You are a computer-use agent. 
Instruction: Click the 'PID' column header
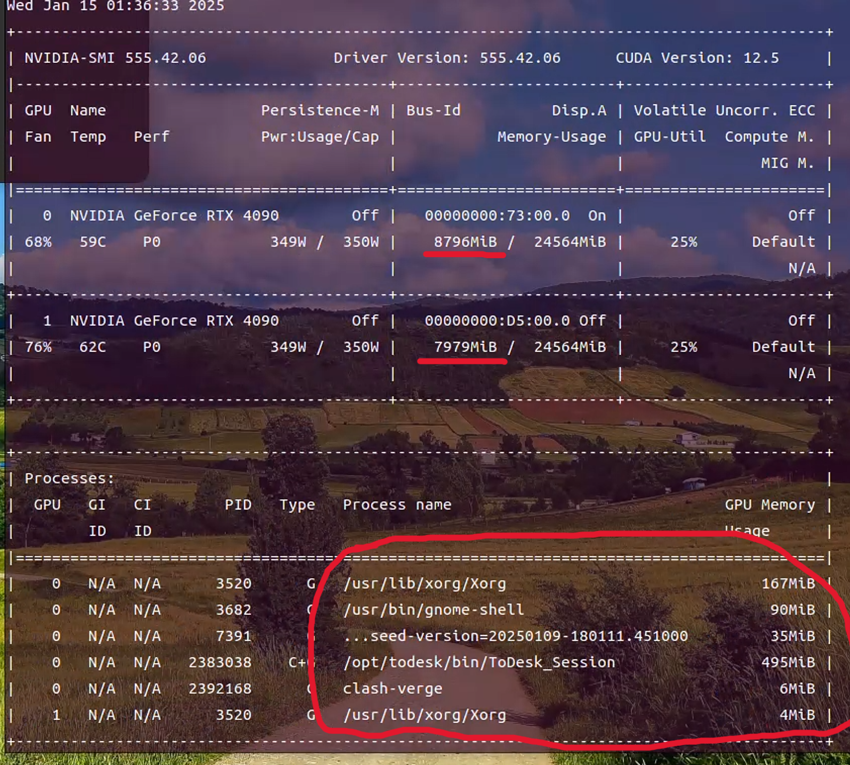coord(238,504)
